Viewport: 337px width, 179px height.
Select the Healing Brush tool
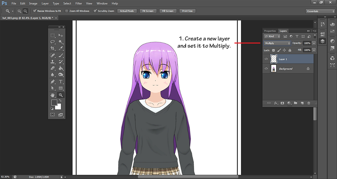click(53, 56)
